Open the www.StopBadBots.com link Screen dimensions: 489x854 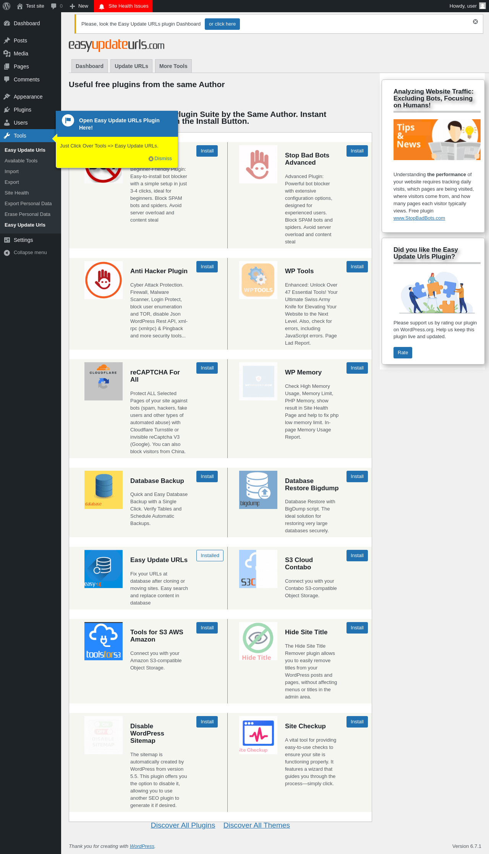pyautogui.click(x=419, y=218)
